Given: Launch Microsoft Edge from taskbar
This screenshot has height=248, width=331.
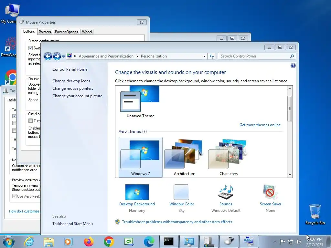Looking at the screenshot, I should [149, 242].
